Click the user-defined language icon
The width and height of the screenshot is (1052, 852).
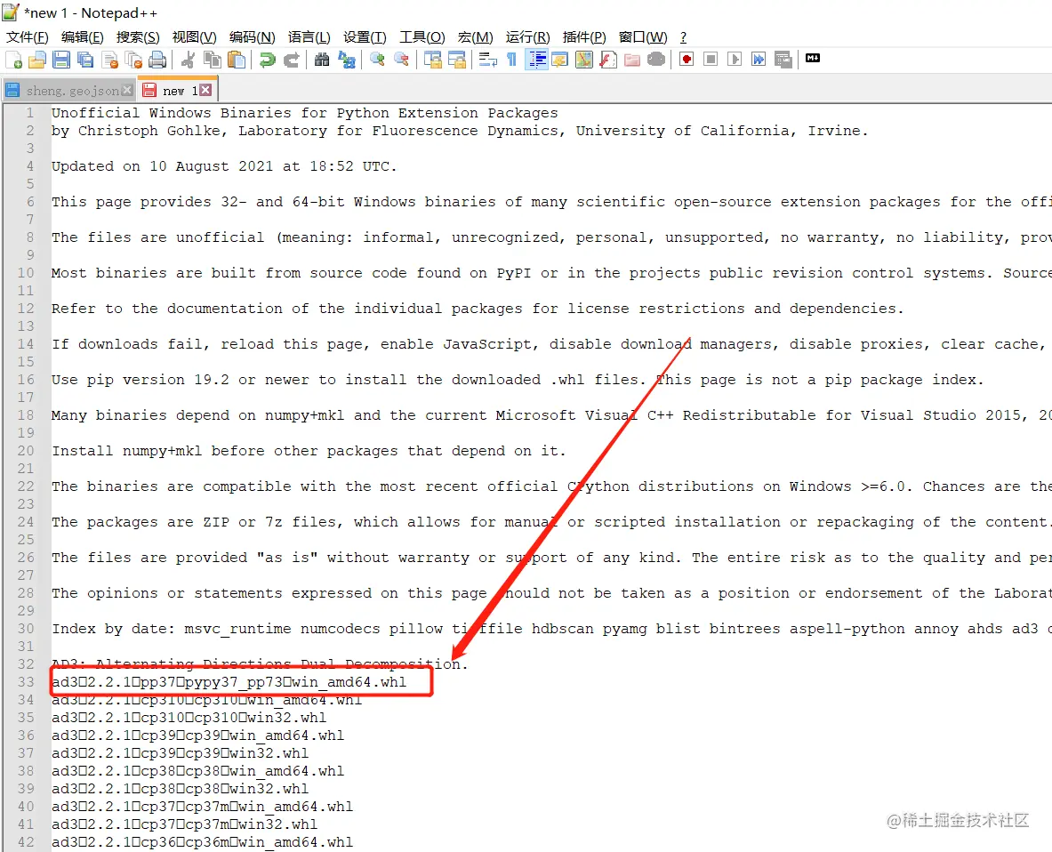click(x=560, y=60)
